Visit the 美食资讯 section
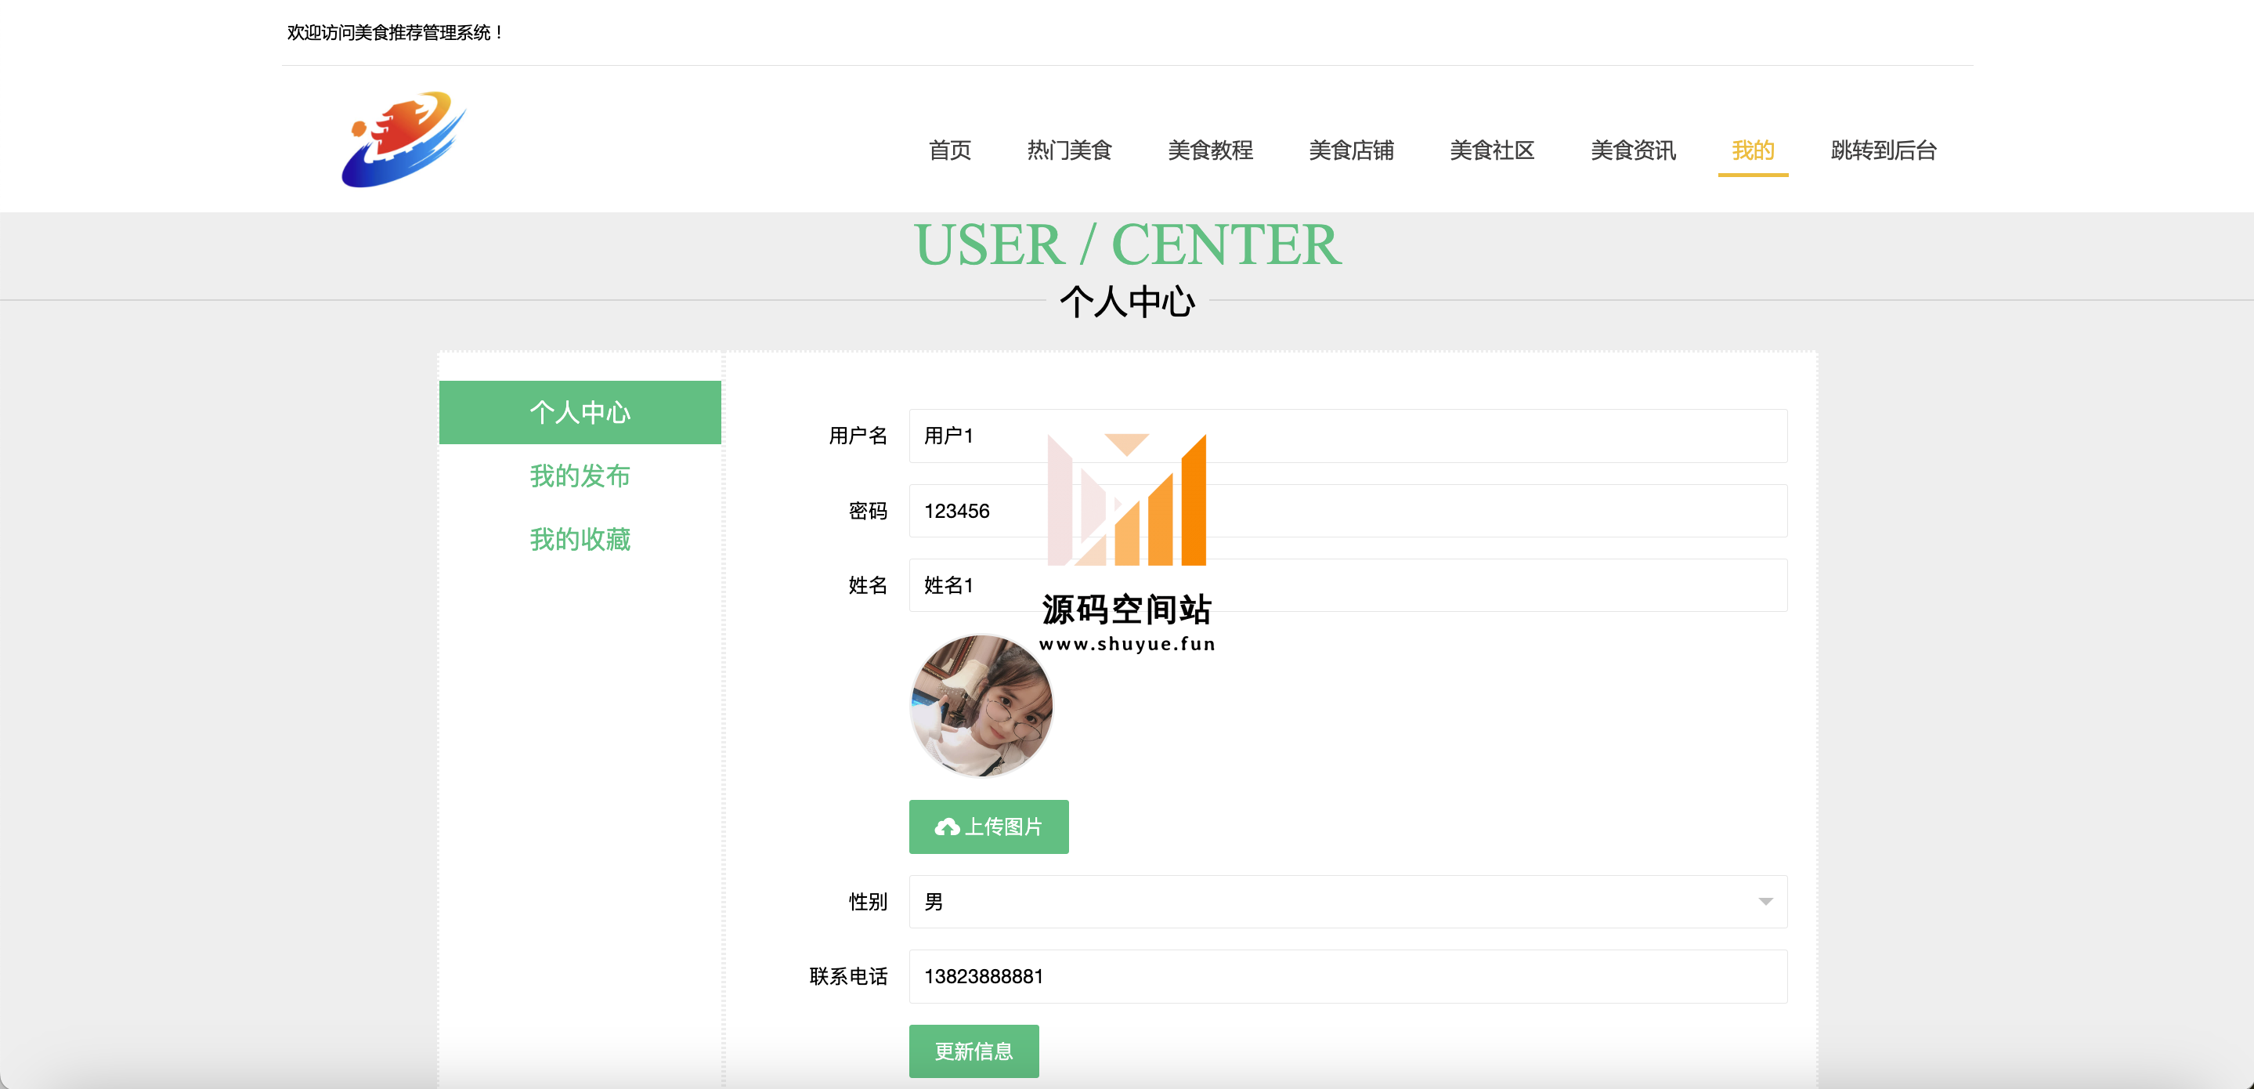2254x1089 pixels. point(1633,150)
